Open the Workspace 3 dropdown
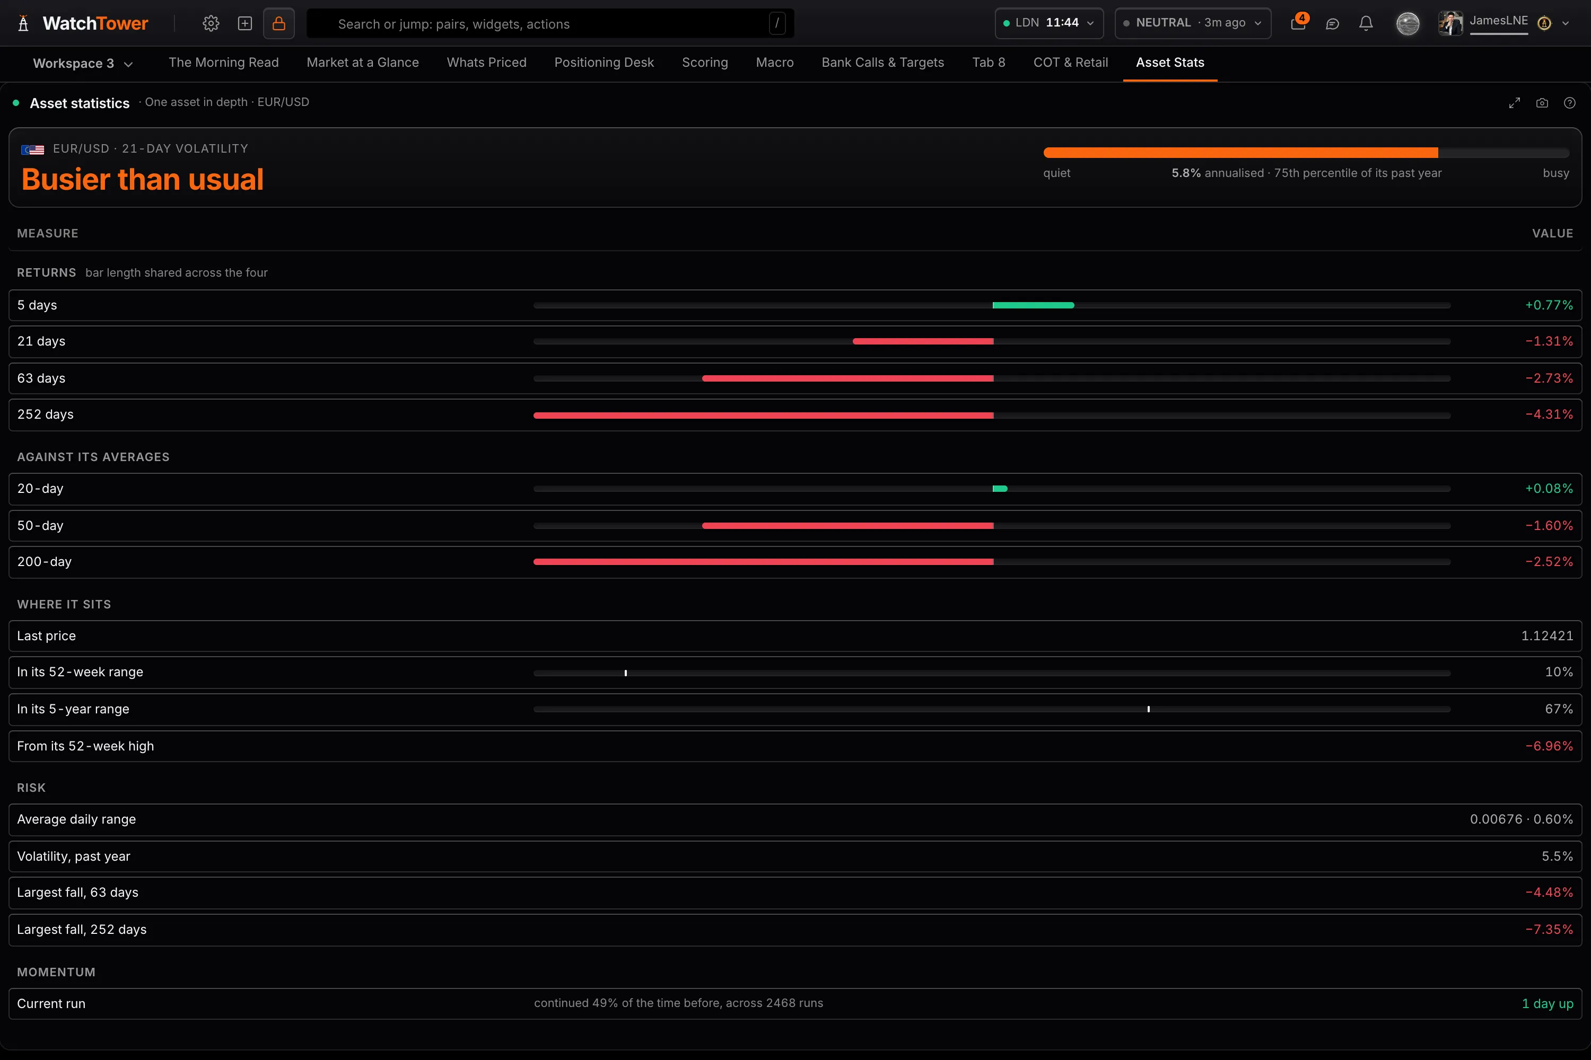The width and height of the screenshot is (1591, 1060). (x=83, y=64)
